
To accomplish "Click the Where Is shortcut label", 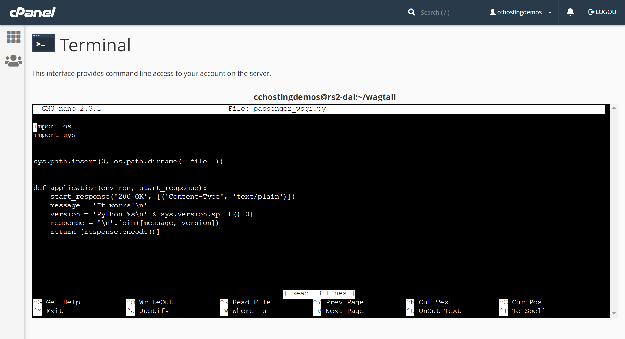I will pos(249,311).
